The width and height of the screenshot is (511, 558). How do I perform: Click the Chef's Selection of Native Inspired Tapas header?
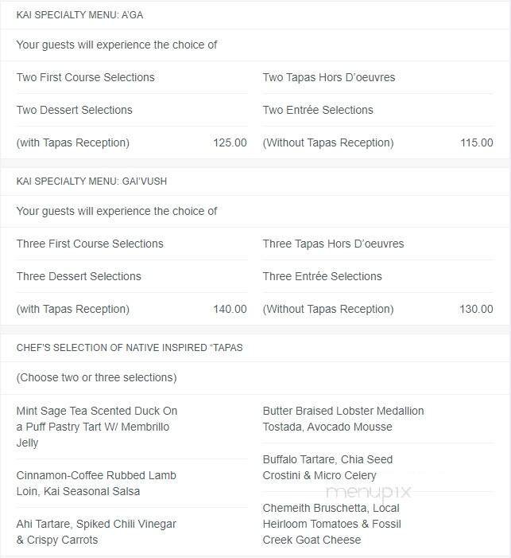point(130,348)
